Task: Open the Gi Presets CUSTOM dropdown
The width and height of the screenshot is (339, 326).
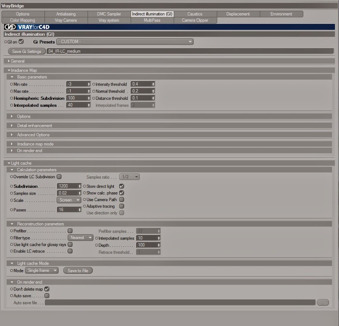Action: click(125, 42)
